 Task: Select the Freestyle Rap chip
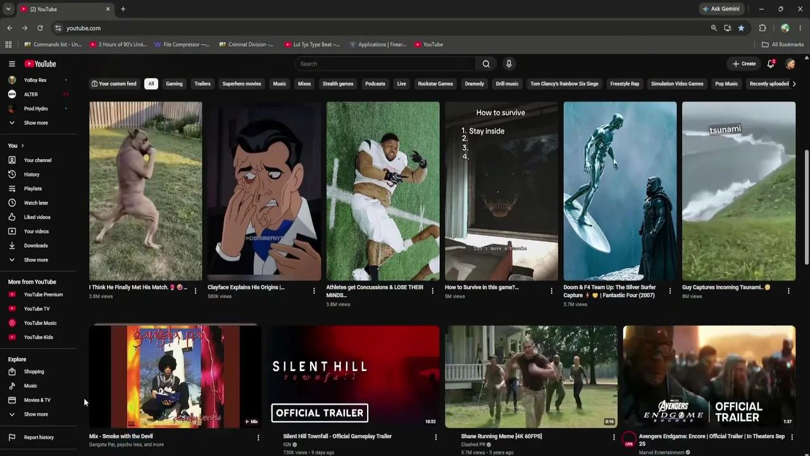[x=625, y=84]
